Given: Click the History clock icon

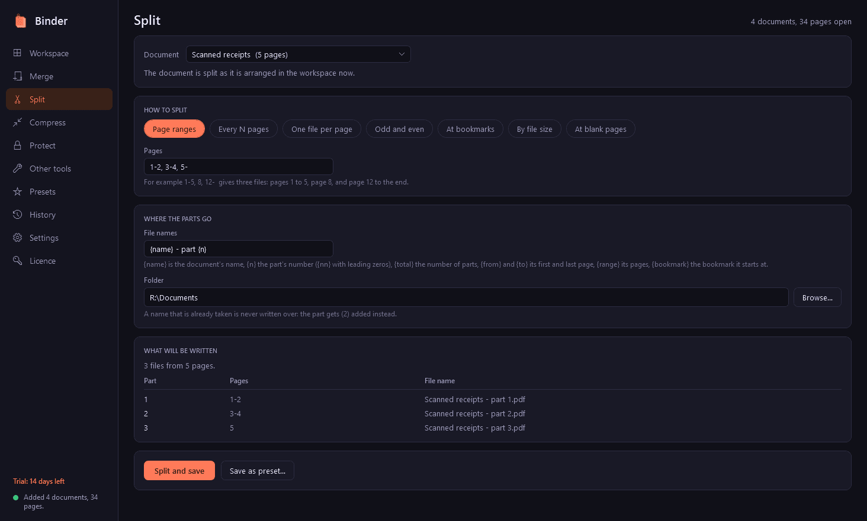Looking at the screenshot, I should tap(17, 215).
